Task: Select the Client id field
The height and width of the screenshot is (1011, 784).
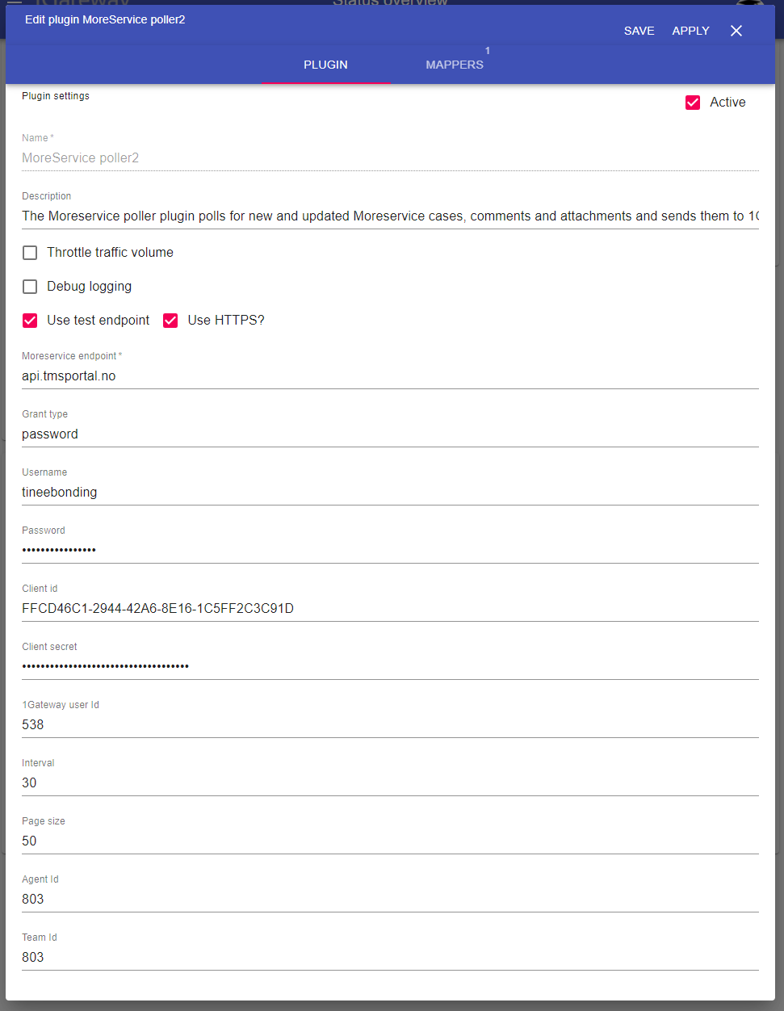Action: point(390,609)
